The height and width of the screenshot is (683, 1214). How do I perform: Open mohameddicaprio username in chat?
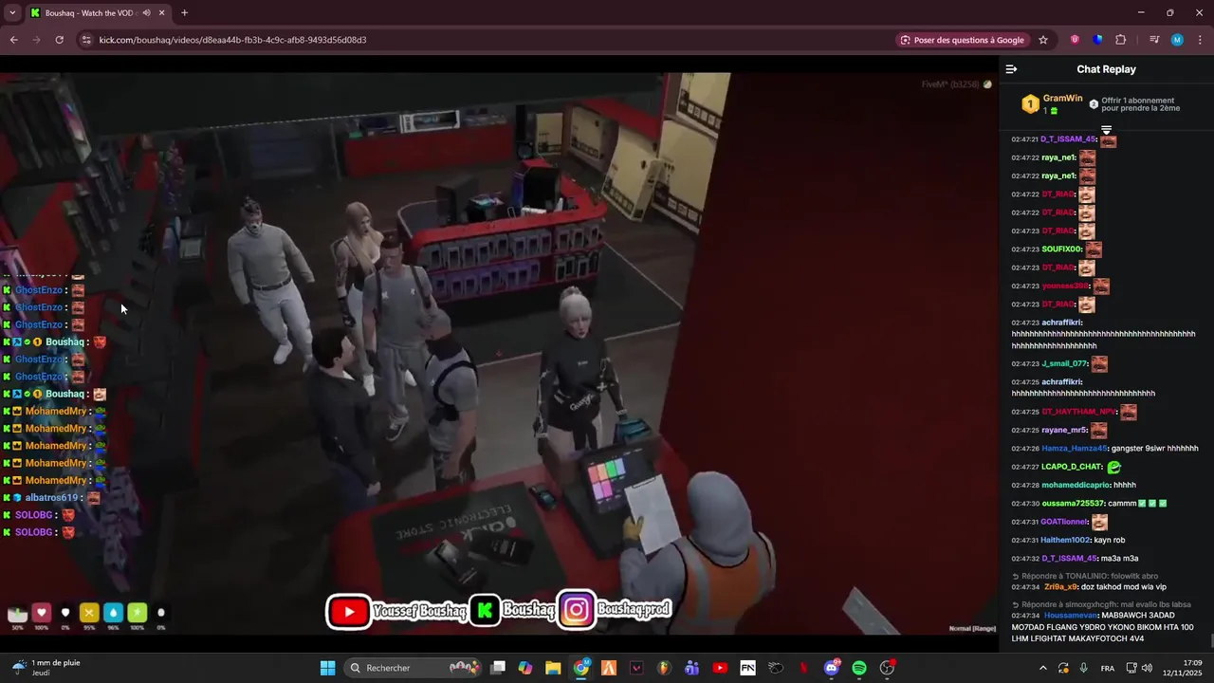coord(1076,485)
